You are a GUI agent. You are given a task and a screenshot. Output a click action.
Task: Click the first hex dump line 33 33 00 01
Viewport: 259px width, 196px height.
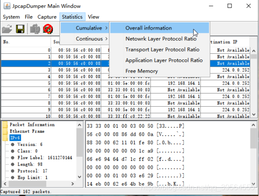[x=136, y=126]
